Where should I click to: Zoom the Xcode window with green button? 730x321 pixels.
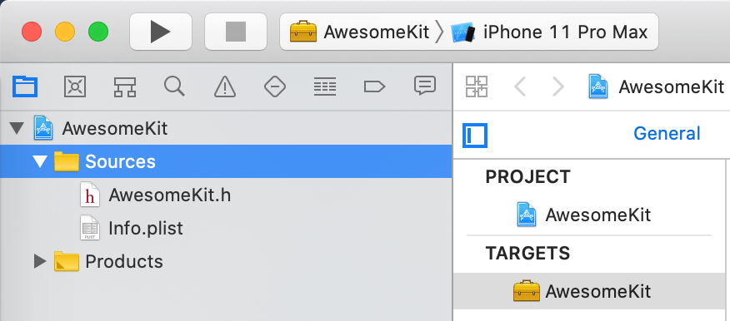[98, 32]
